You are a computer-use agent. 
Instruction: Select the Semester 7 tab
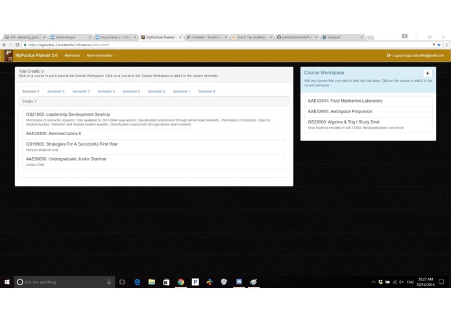click(182, 92)
